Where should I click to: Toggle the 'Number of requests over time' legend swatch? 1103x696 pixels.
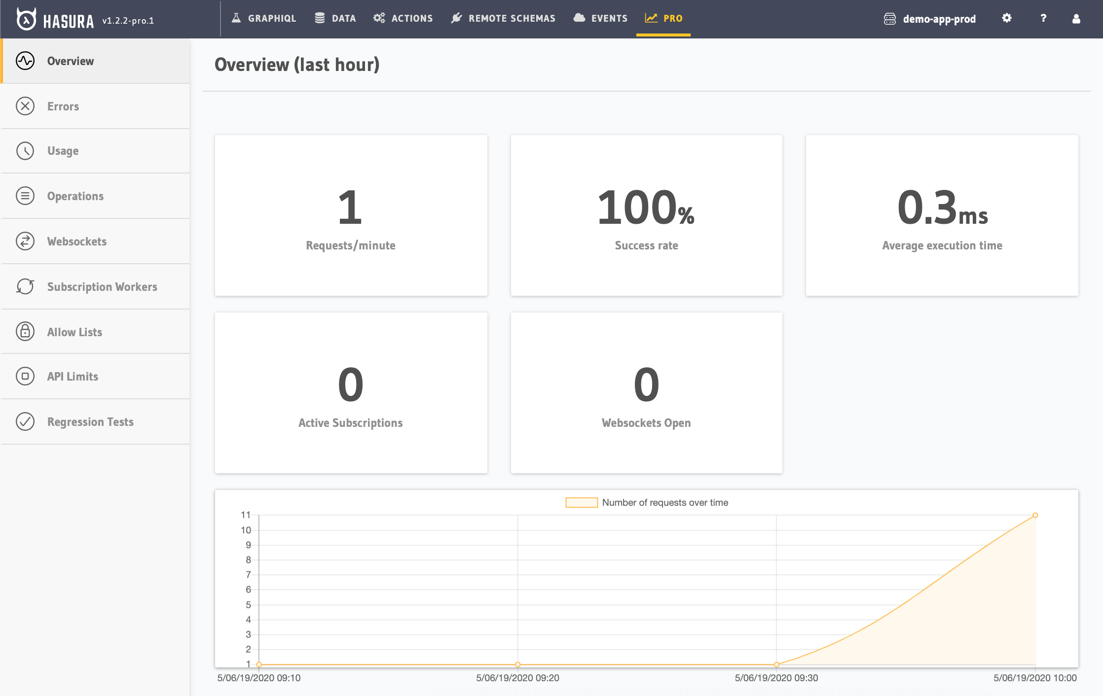582,502
